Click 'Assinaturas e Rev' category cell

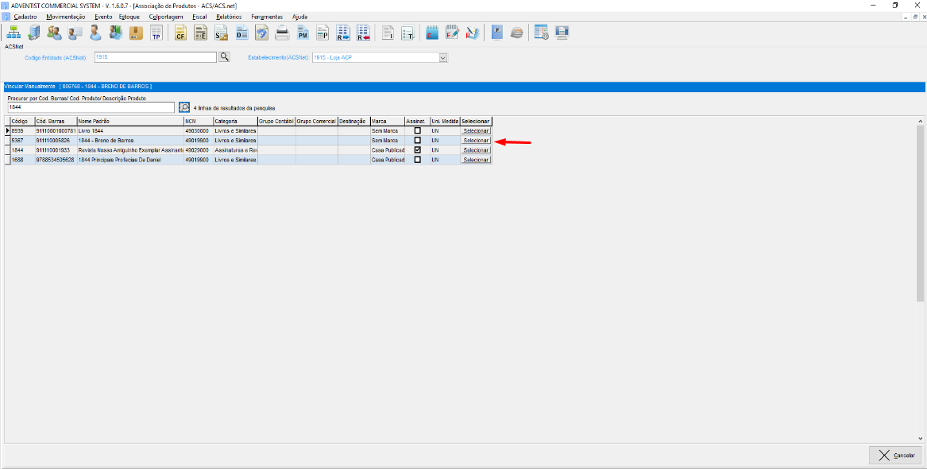235,150
